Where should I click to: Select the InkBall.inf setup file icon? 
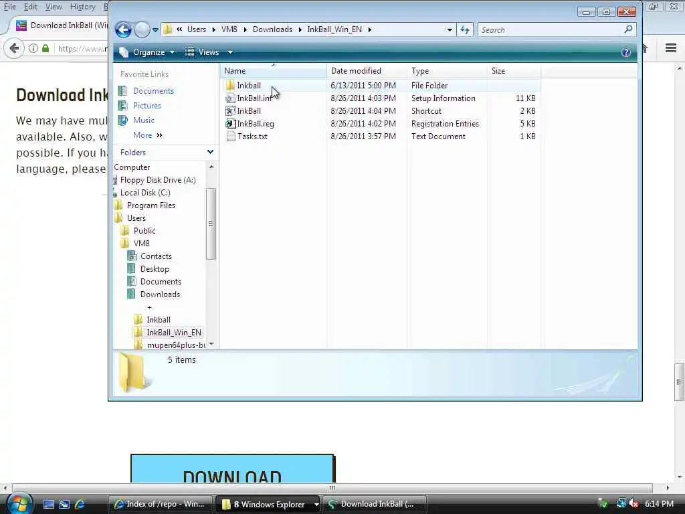pos(230,98)
